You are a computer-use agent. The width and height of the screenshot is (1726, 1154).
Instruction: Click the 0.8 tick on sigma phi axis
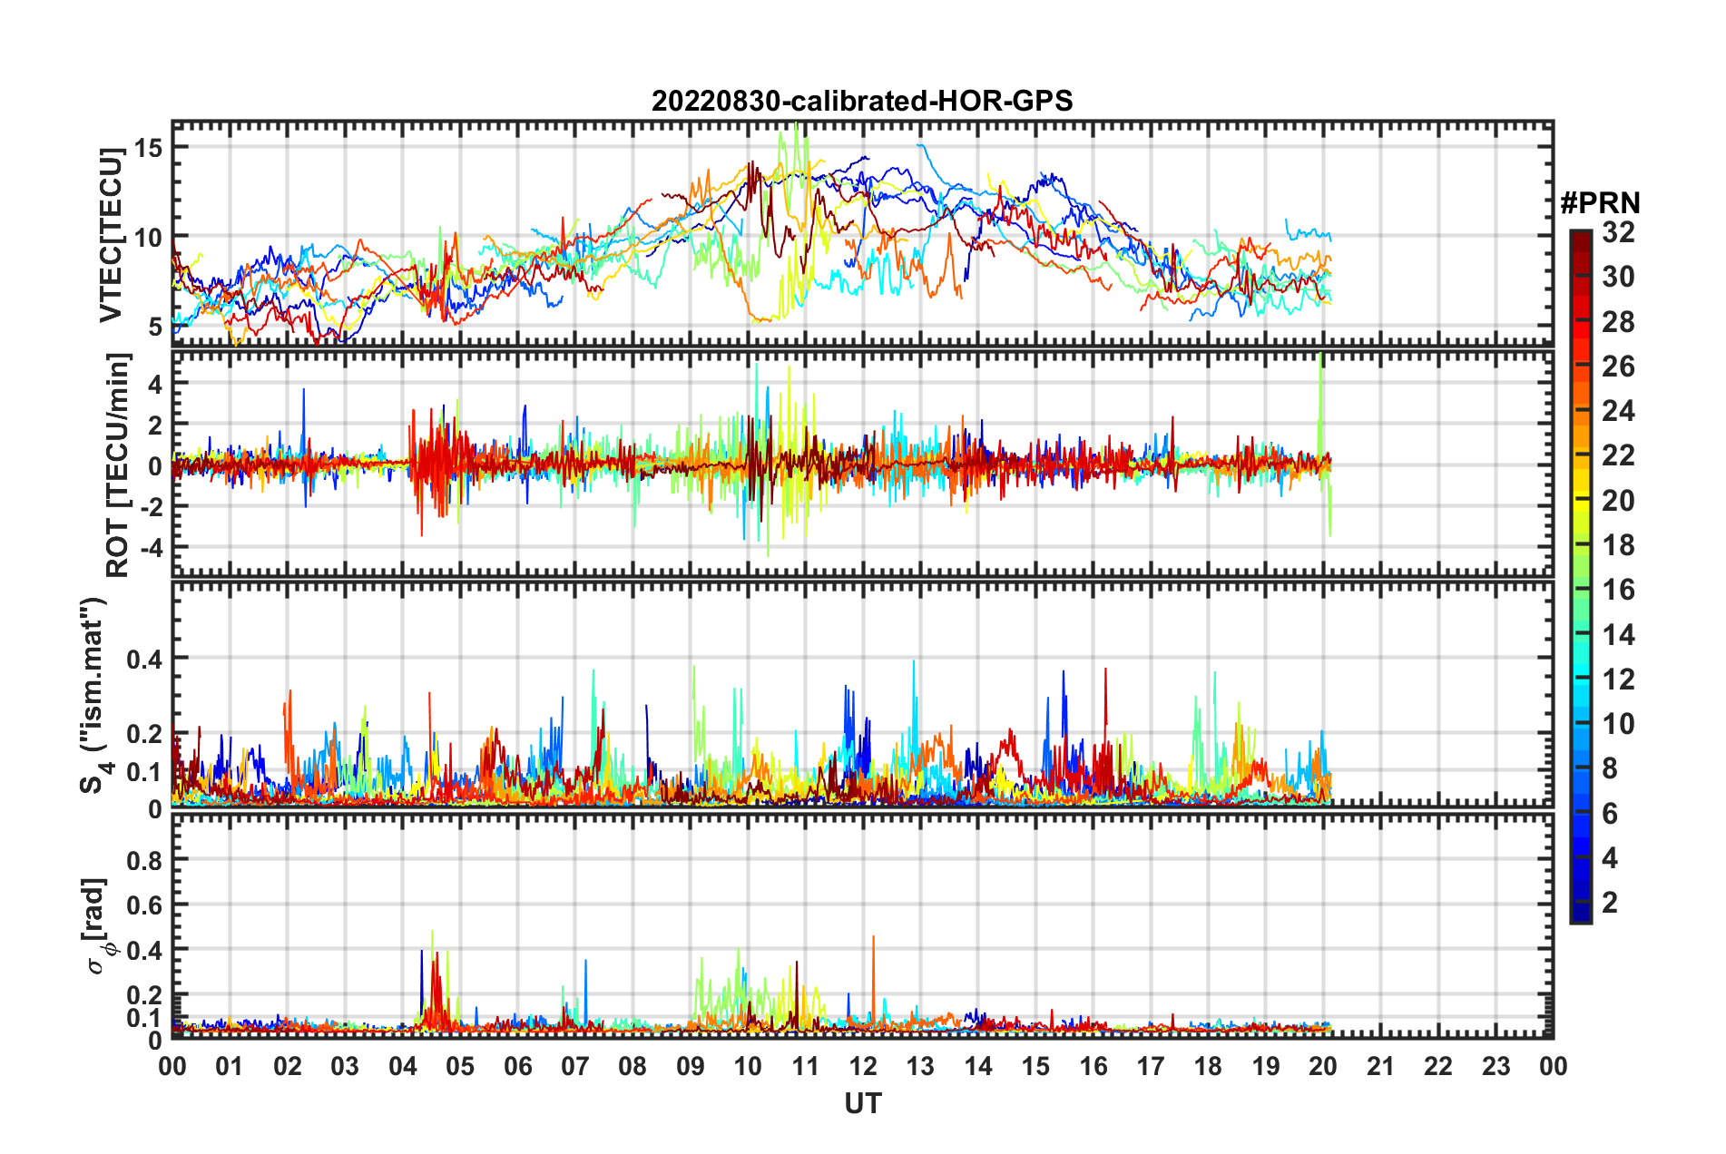(x=145, y=860)
